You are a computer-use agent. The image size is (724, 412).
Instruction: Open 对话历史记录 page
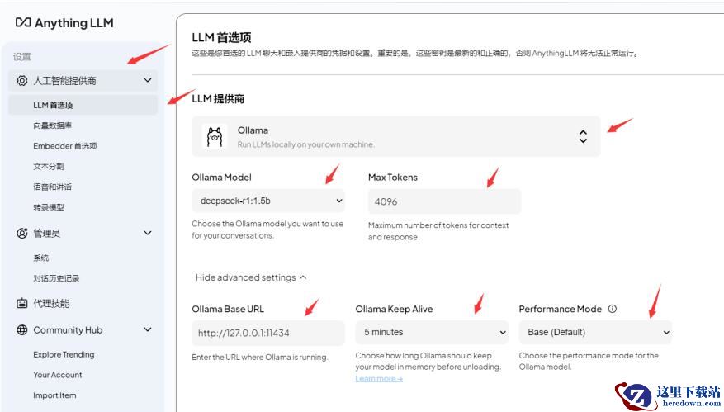(56, 278)
